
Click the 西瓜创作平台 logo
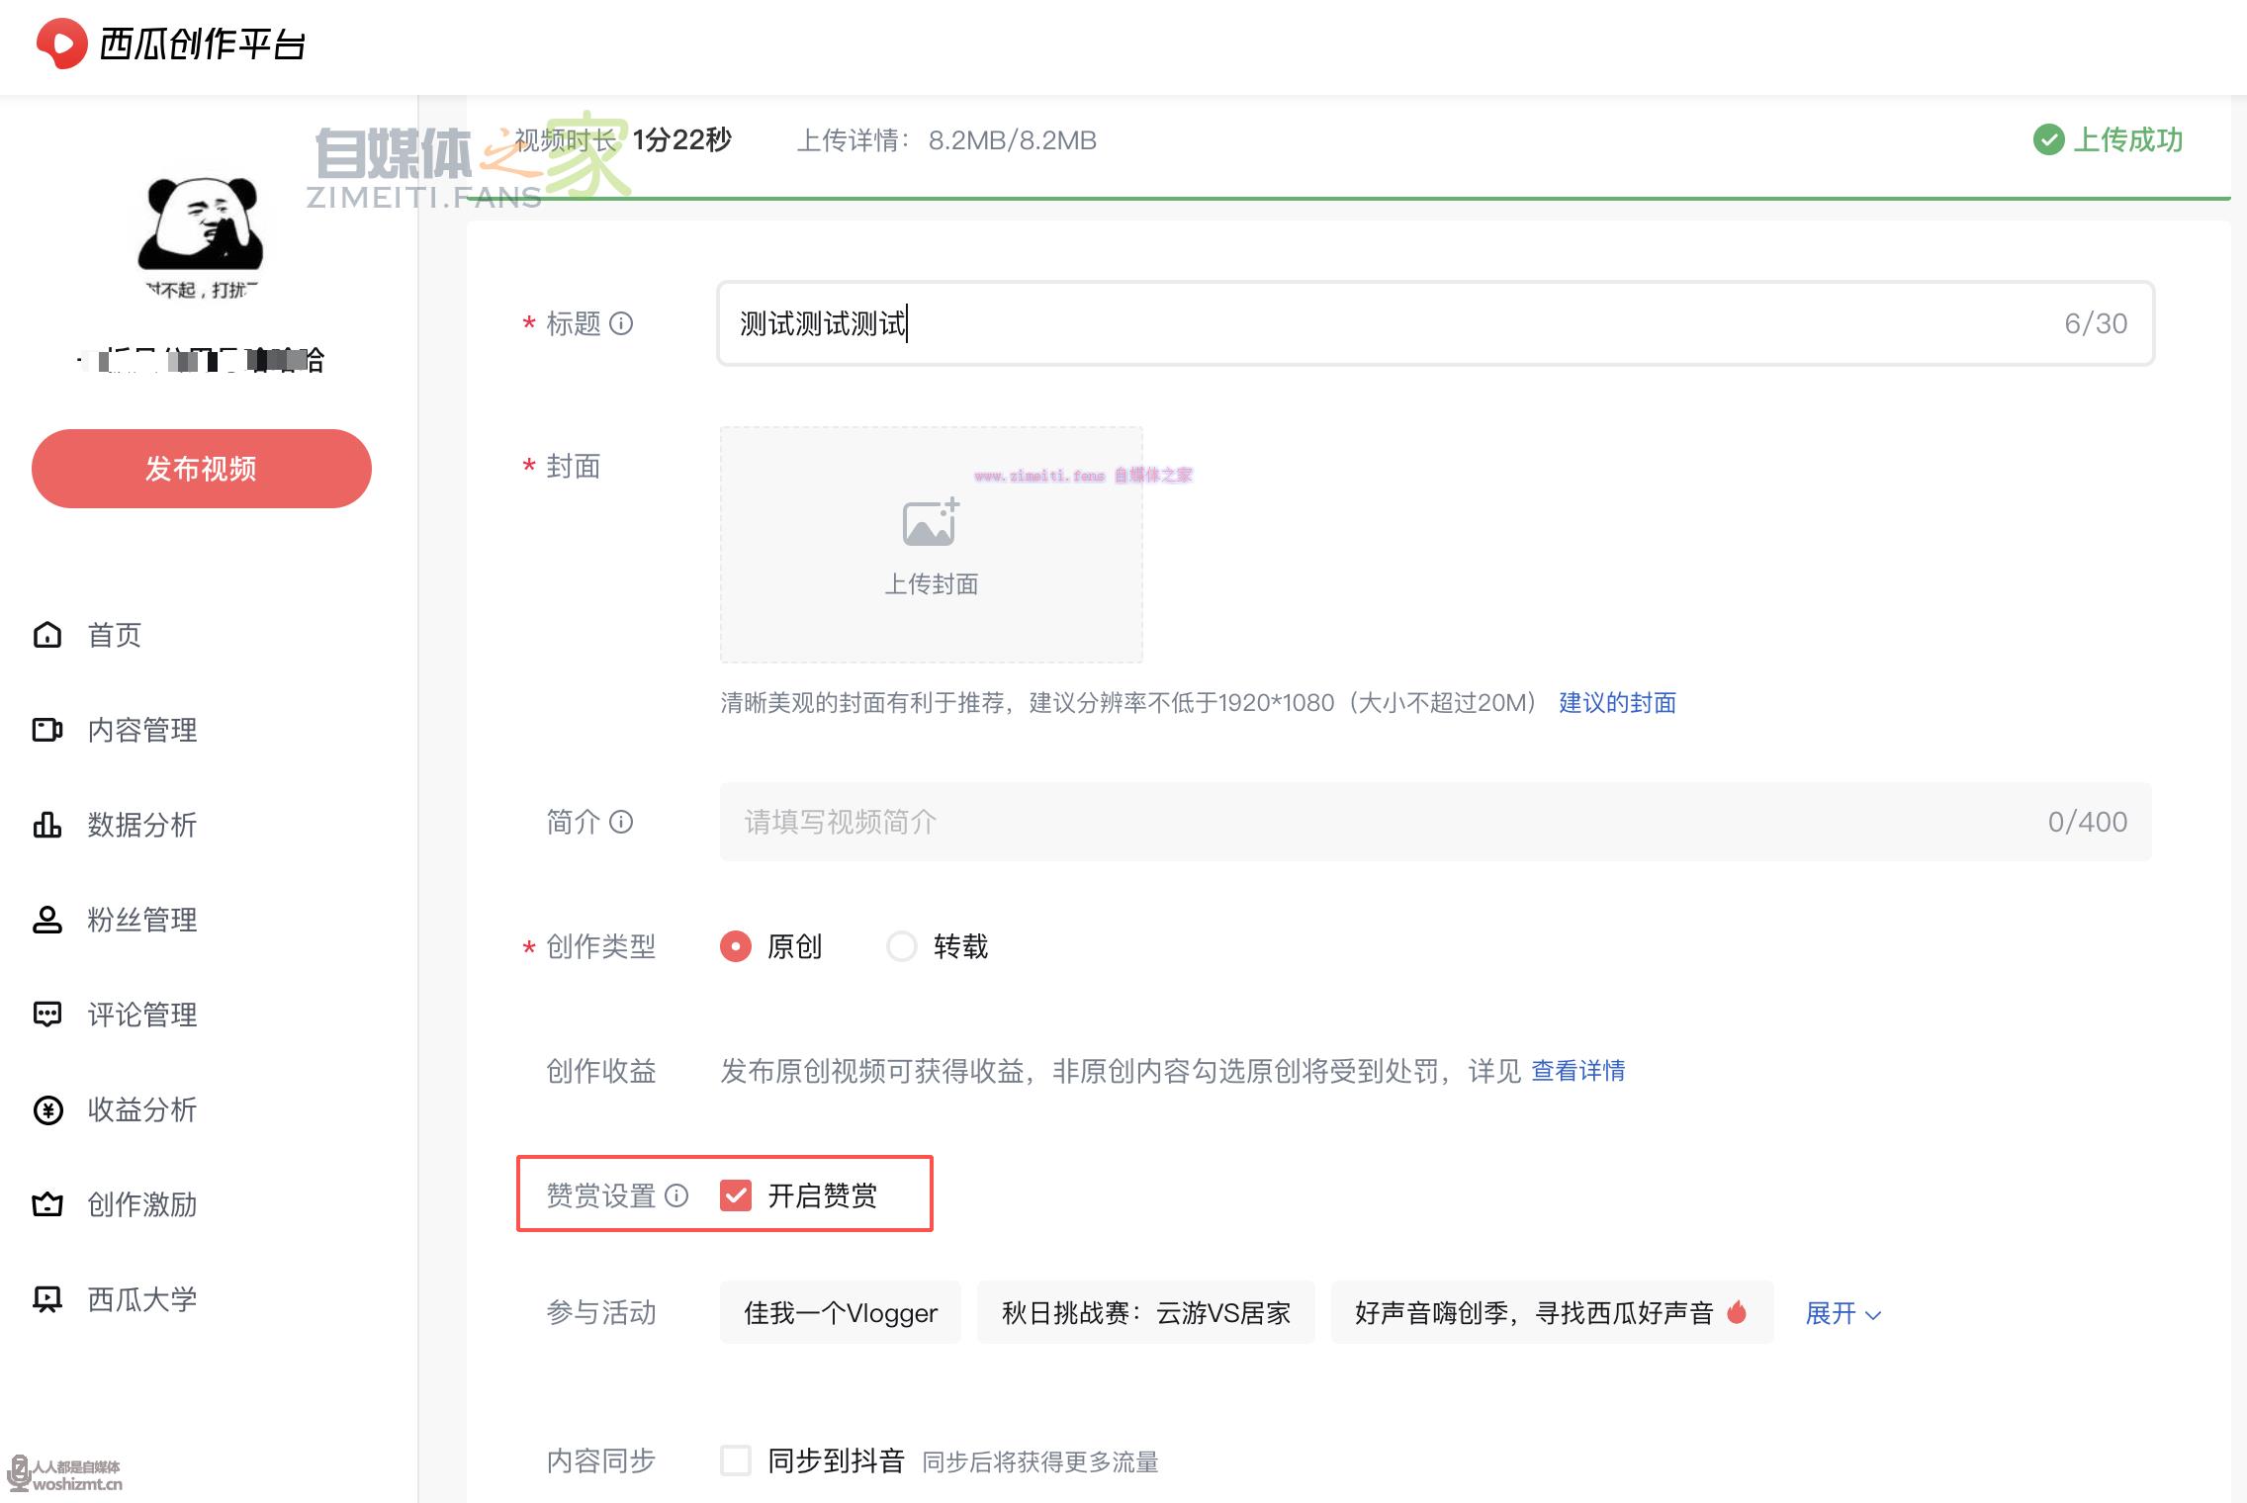click(x=170, y=45)
